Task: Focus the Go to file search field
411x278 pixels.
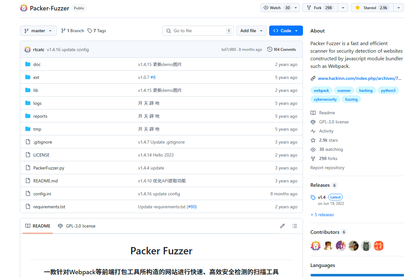Action: [198, 31]
